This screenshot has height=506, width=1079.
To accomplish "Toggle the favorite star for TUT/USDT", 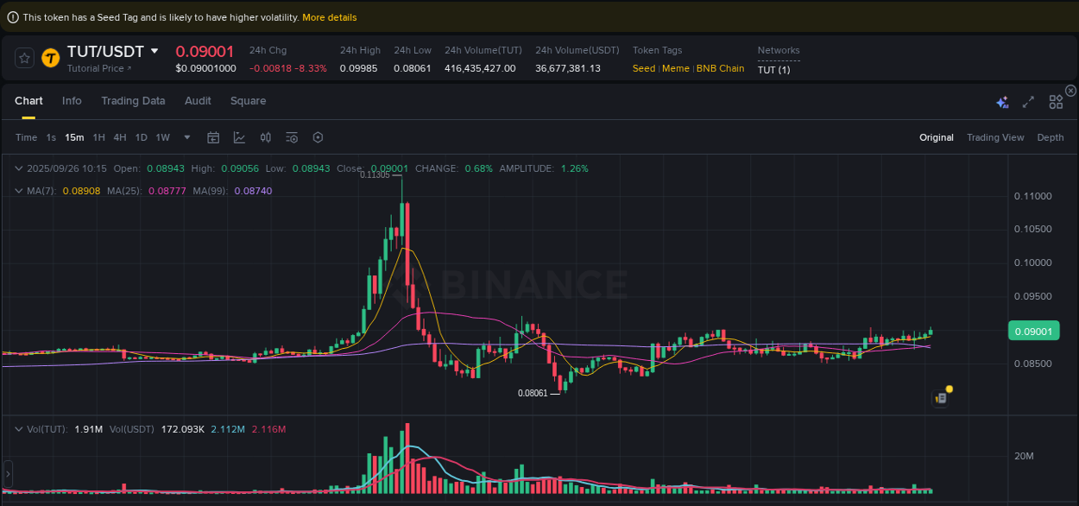I will (x=24, y=58).
